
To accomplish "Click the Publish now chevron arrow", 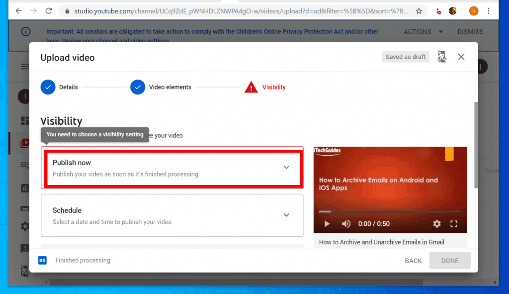I will click(286, 167).
